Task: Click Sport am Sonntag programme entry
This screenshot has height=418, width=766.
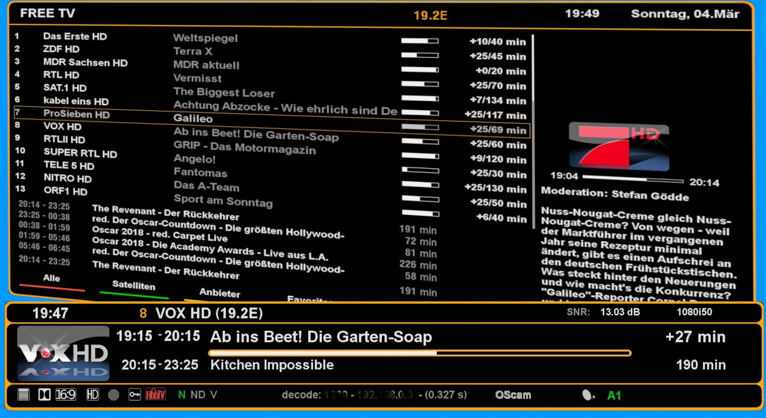Action: (223, 201)
